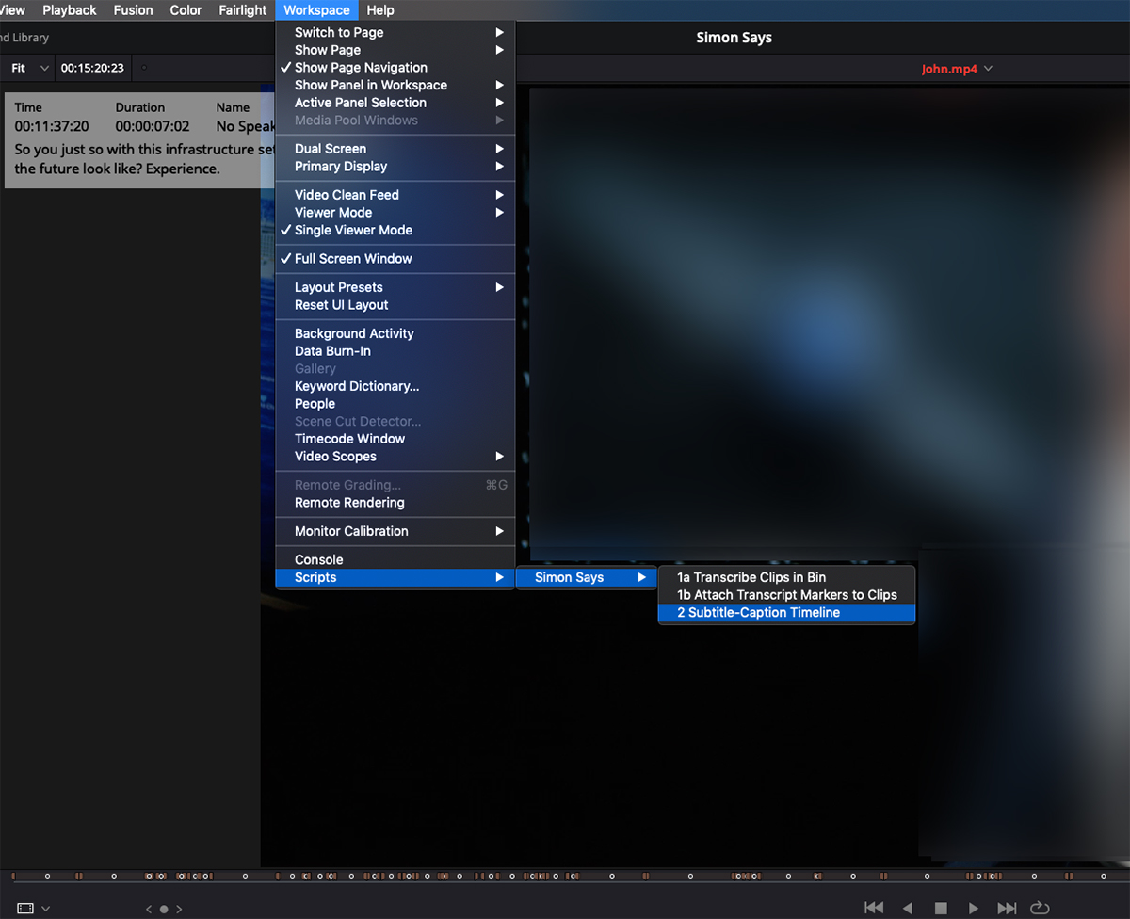Choose People in the Workspace menu
Viewport: 1130px width, 919px height.
click(x=395, y=404)
